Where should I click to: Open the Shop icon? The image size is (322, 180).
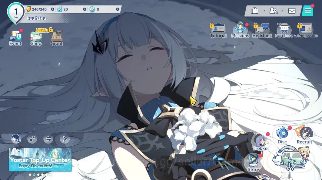tap(36, 38)
